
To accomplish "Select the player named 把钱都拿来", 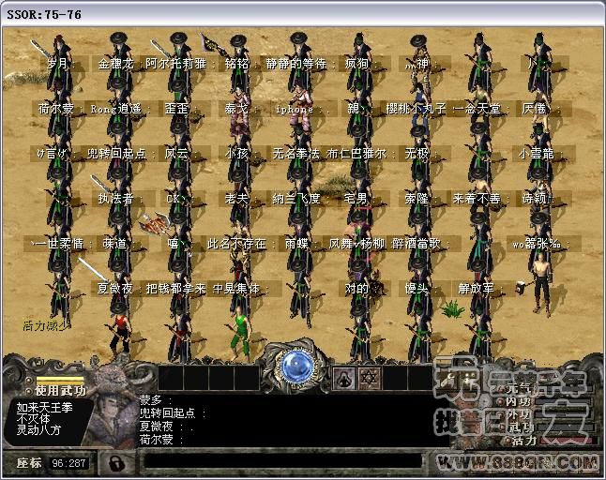I will pos(175,289).
